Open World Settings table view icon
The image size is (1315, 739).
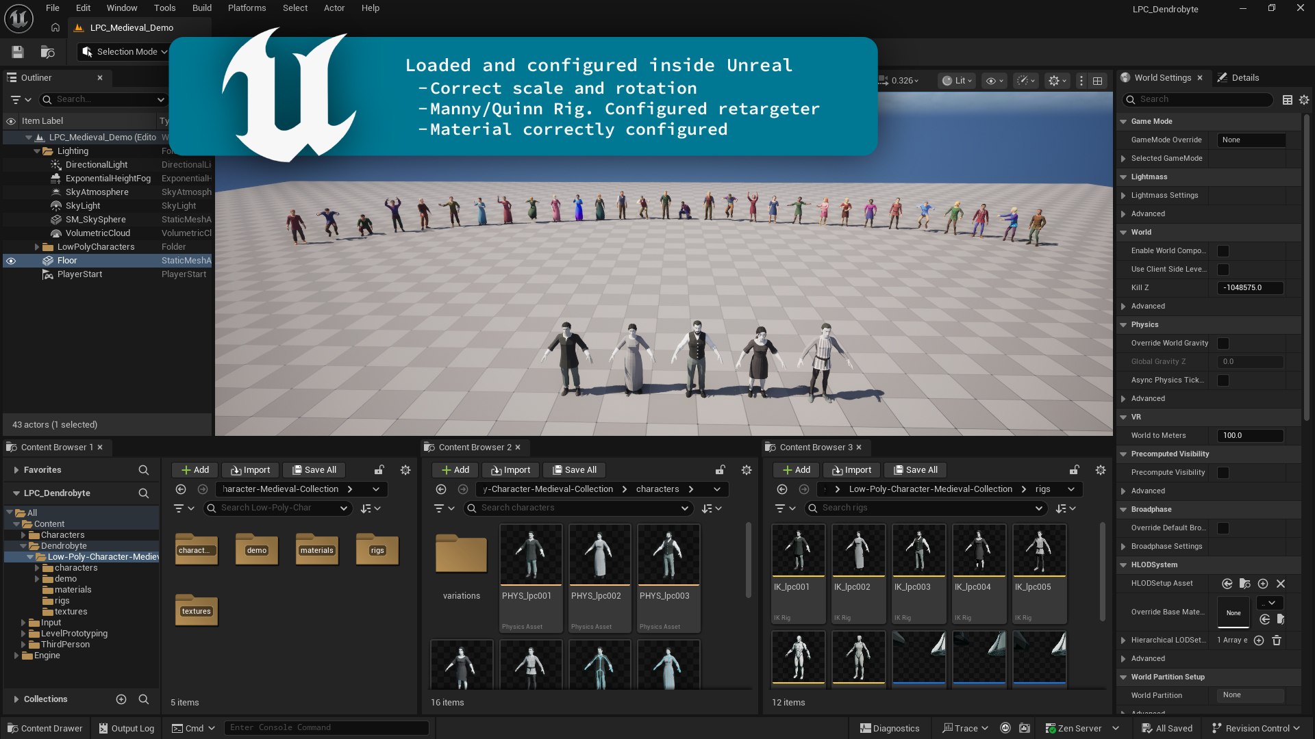click(x=1287, y=100)
